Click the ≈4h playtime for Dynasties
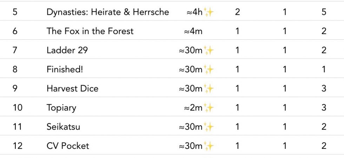 coord(195,12)
